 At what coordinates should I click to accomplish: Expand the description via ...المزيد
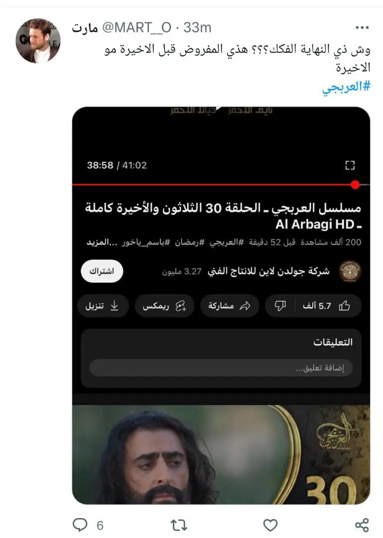pos(102,242)
